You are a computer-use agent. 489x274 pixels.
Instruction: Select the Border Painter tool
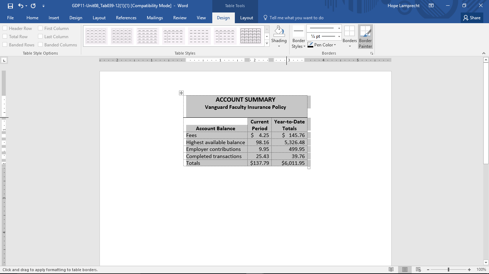coord(365,36)
